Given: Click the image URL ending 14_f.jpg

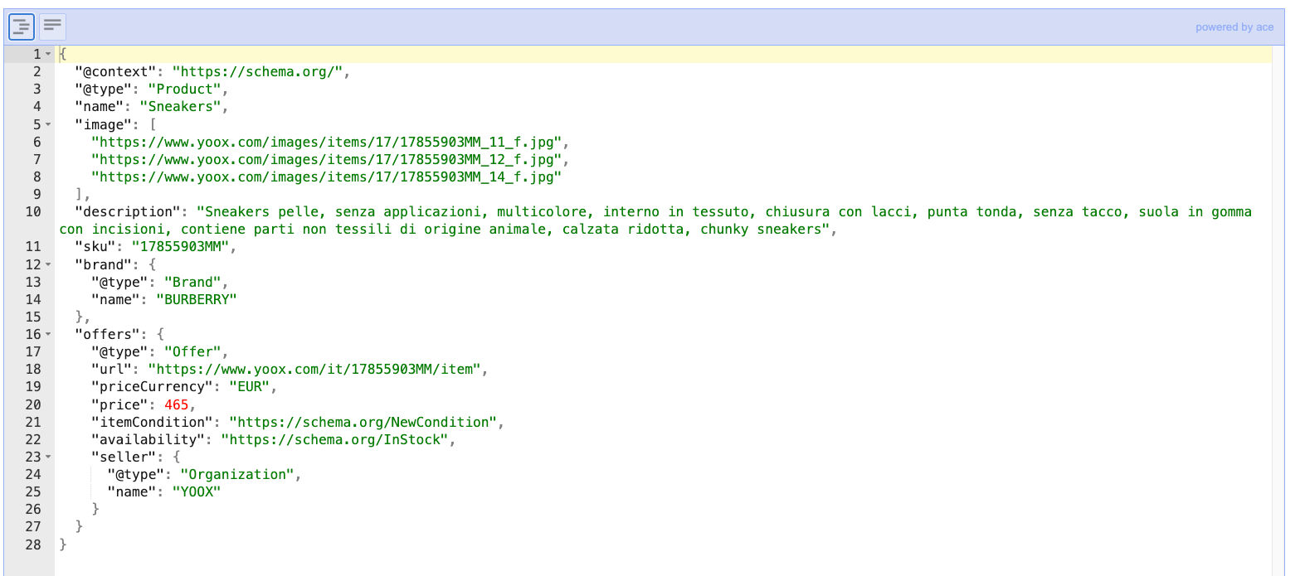Looking at the screenshot, I should (x=326, y=177).
